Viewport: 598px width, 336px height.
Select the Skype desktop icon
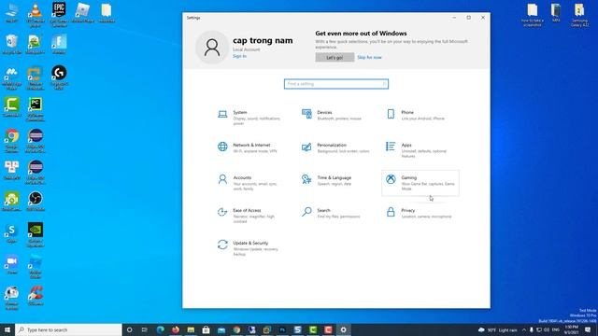pos(12,233)
